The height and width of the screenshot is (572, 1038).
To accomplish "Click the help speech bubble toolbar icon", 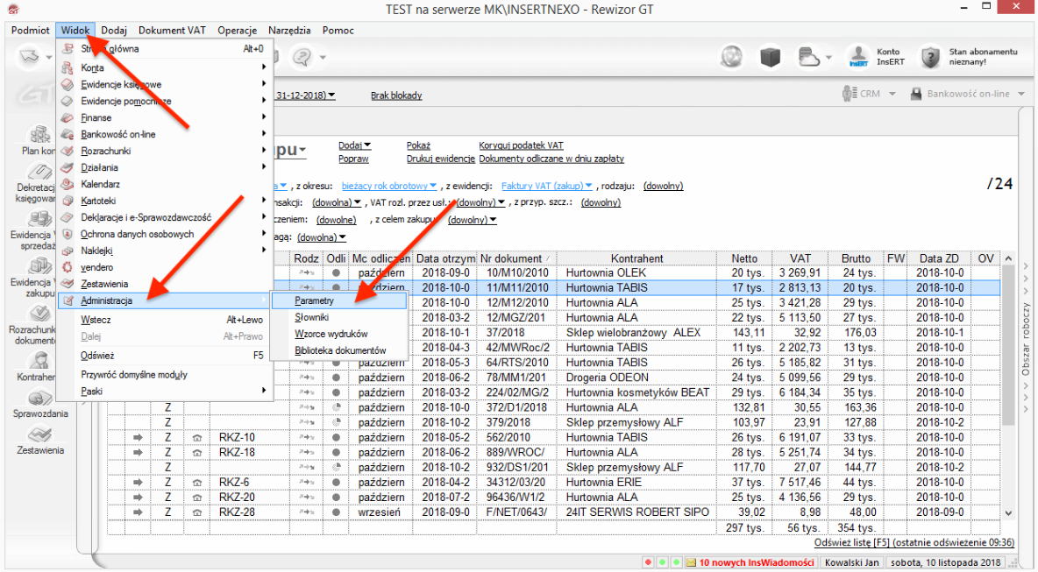I will click(303, 57).
